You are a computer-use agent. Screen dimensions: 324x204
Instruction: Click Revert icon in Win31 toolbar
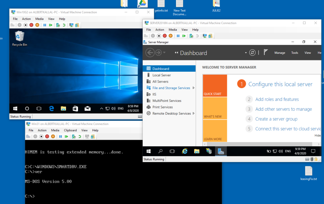tap(80, 136)
